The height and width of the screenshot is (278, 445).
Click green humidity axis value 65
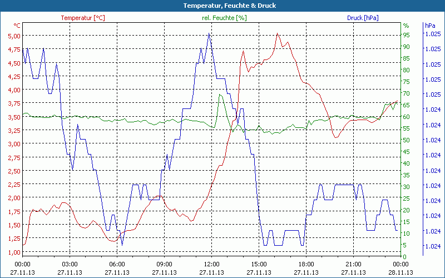[407, 105]
